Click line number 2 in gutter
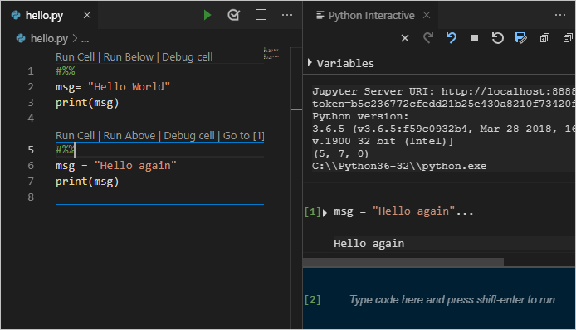This screenshot has width=576, height=330. pyautogui.click(x=31, y=87)
